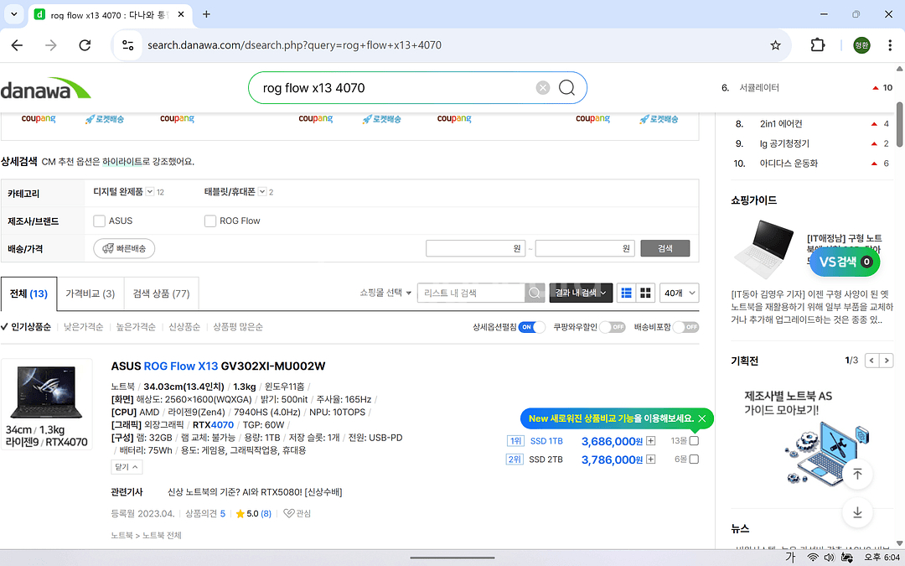The image size is (905, 566).
Task: Open the 쇼핑몰 선택 dropdown
Action: click(385, 293)
